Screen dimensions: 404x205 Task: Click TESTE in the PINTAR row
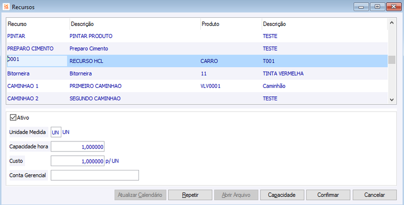(270, 36)
